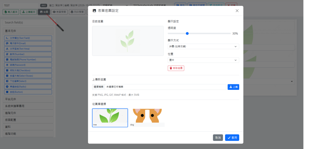Close the 表單底圖設定 dialog with X
This screenshot has width=331, height=149.
click(x=237, y=11)
